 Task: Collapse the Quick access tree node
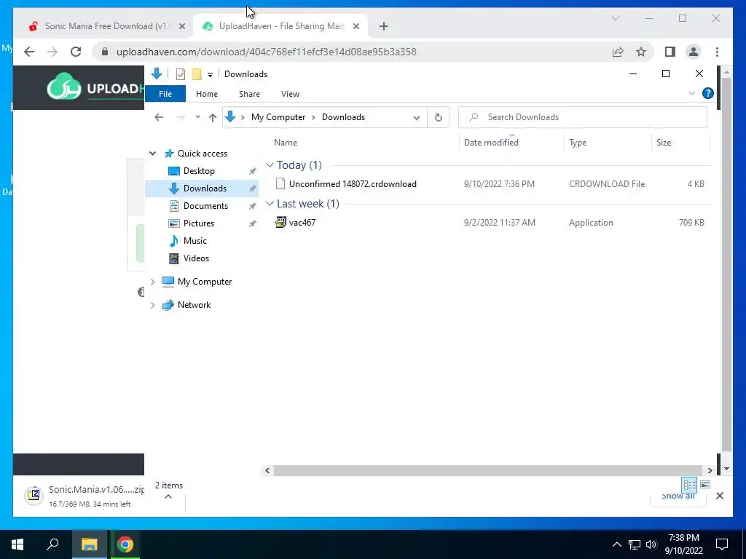click(152, 154)
